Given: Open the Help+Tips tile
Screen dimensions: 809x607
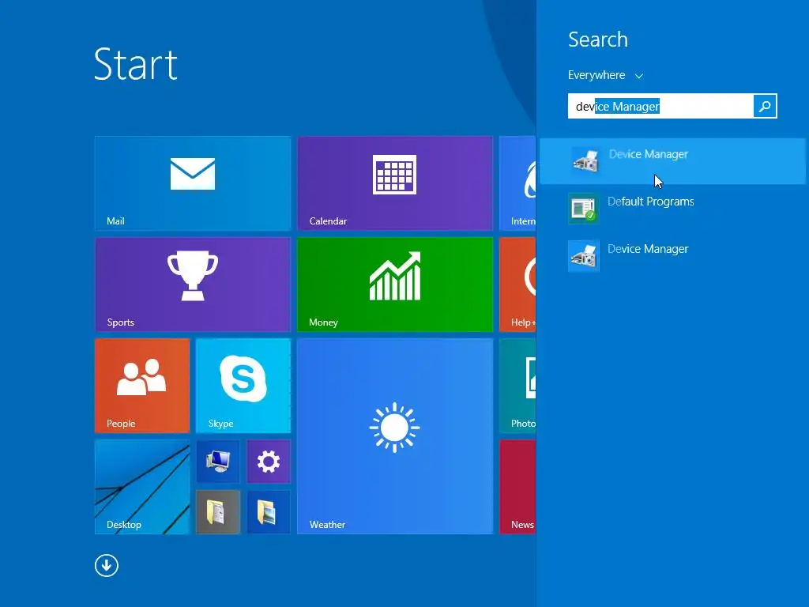Looking at the screenshot, I should 517,285.
